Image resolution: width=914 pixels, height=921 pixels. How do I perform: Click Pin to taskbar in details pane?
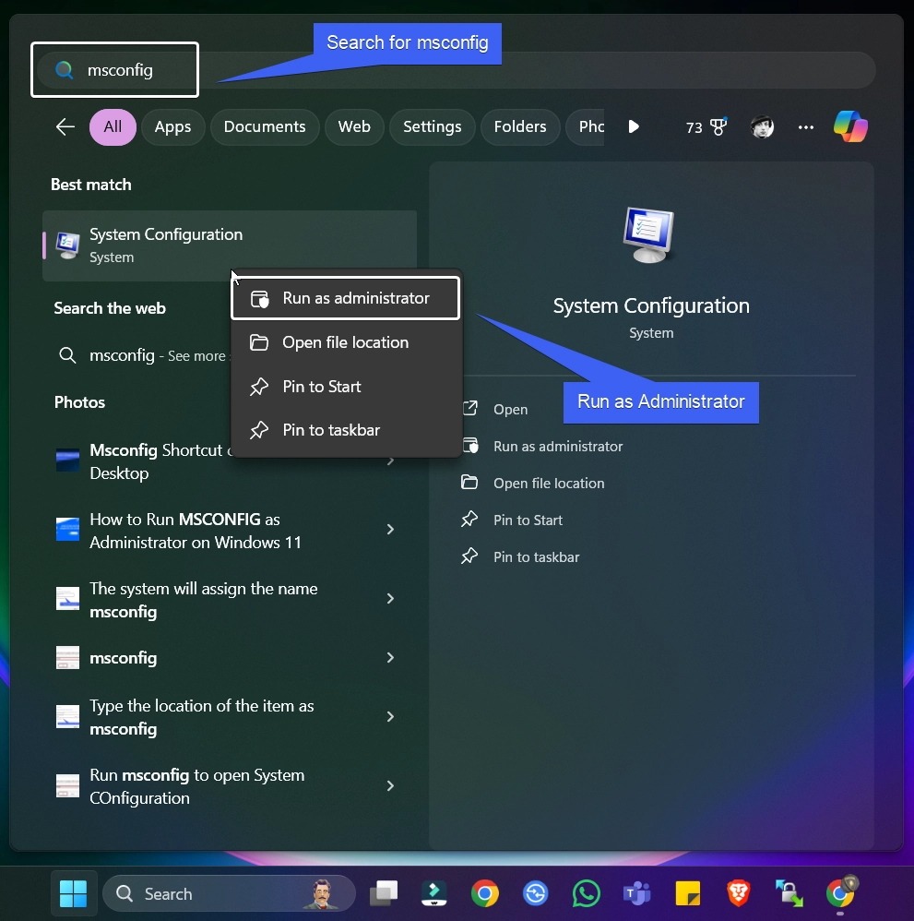pyautogui.click(x=536, y=556)
